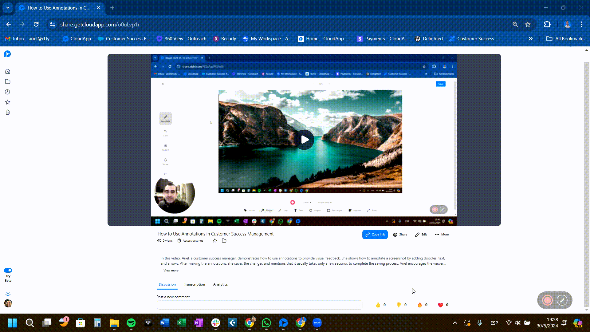Screen dimensions: 590x332
Task: Open Spotify from taskbar
Action: [131, 323]
